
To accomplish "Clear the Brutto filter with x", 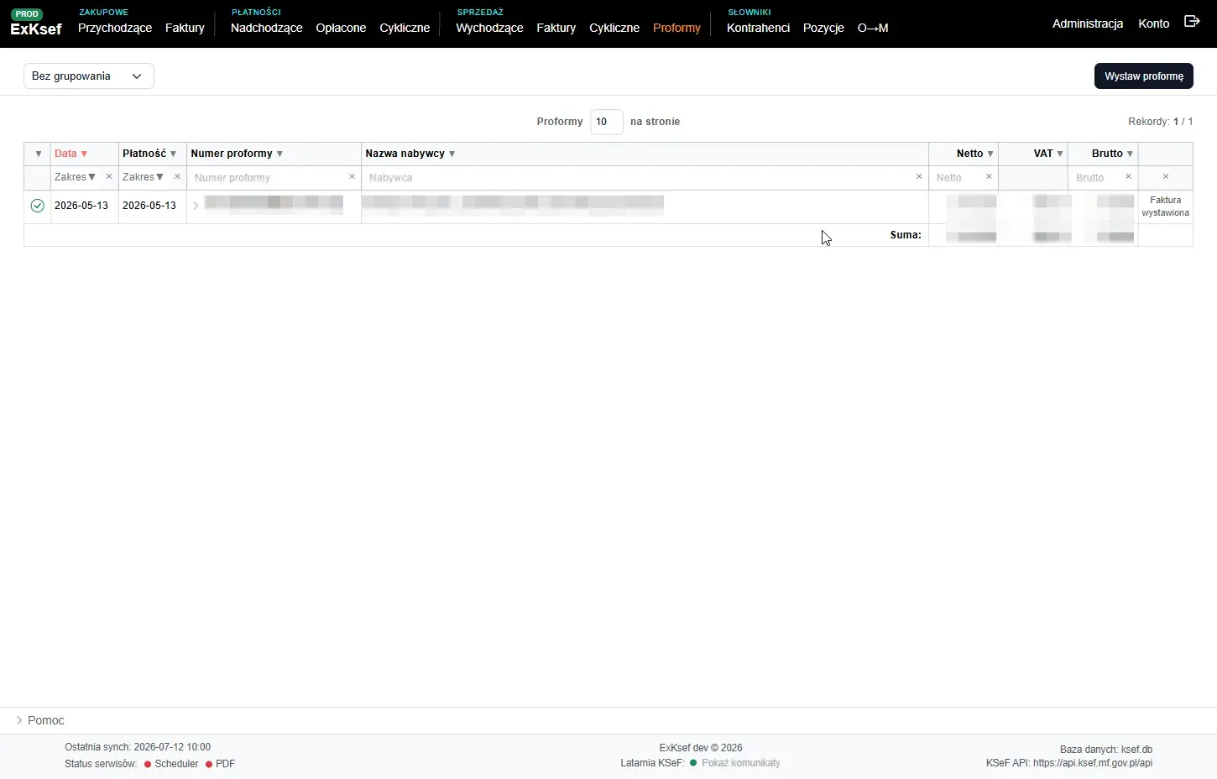I will [1128, 177].
